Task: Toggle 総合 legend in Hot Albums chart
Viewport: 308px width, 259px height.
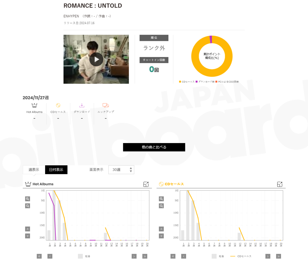Action: tap(84, 256)
